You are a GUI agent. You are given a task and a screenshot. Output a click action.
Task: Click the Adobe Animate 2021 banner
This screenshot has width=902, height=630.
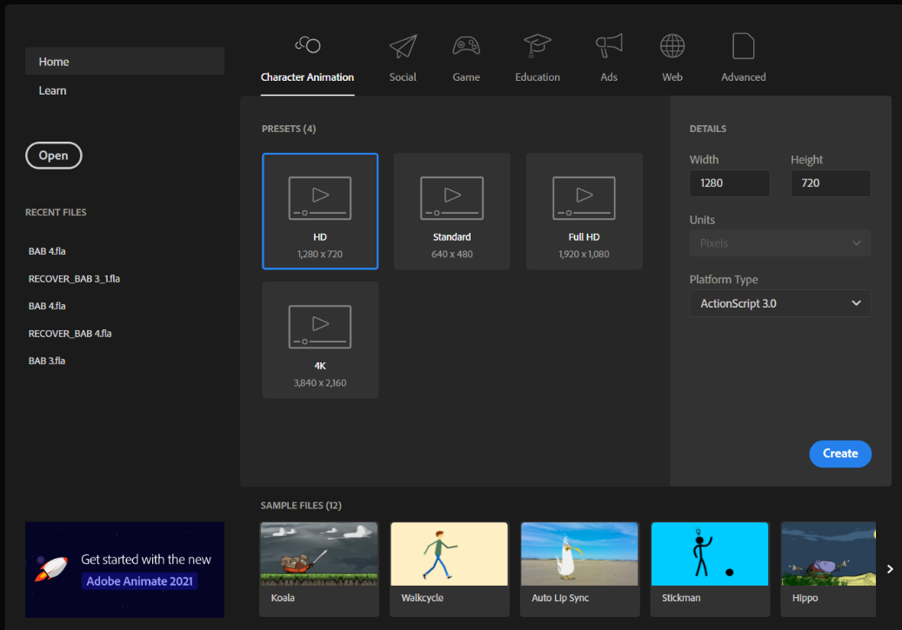125,570
